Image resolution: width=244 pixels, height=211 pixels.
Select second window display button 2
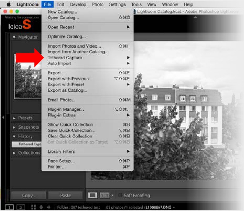pos(21,207)
